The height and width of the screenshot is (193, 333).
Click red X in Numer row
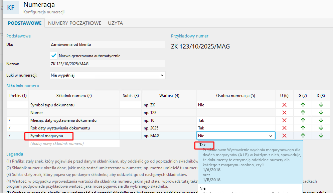[x=285, y=113]
